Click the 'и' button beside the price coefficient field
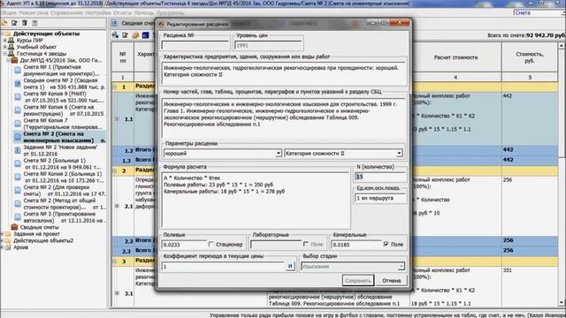The width and height of the screenshot is (566, 318). click(290, 267)
